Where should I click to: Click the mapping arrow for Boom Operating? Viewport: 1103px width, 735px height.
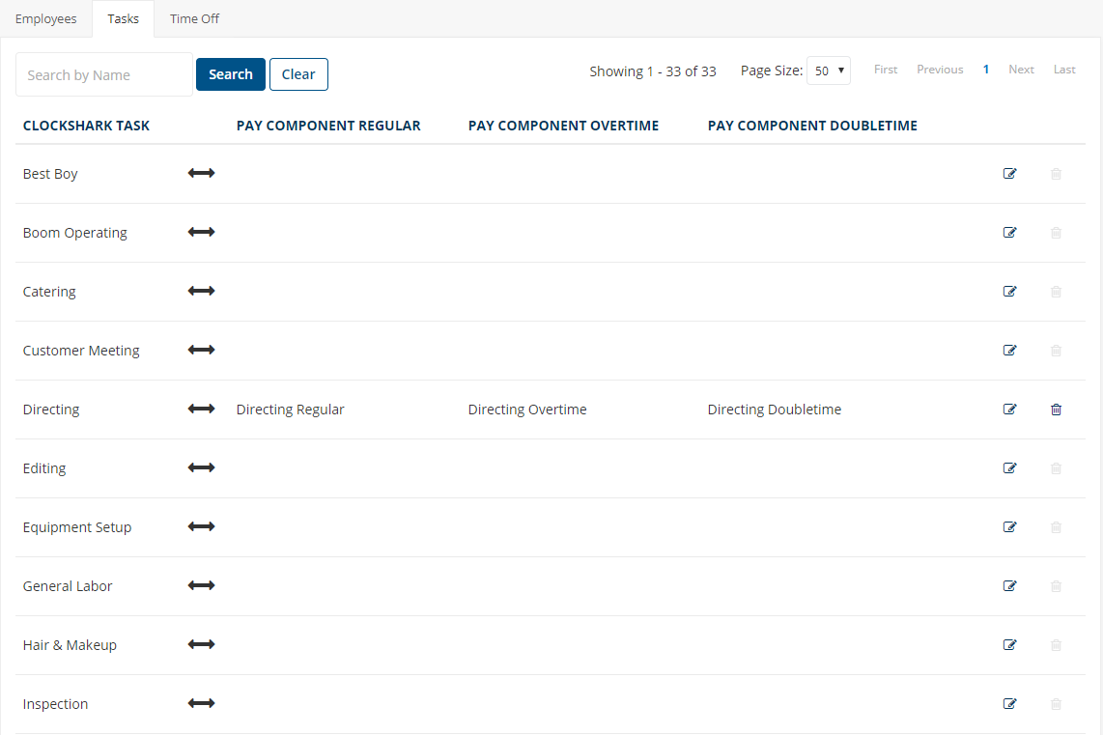[201, 232]
